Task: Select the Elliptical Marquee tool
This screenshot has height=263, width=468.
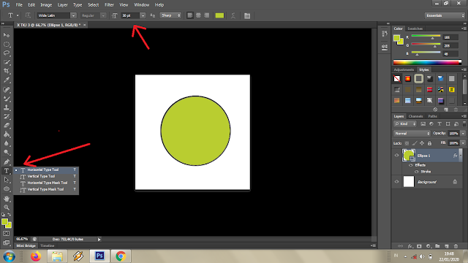Action: click(7, 44)
